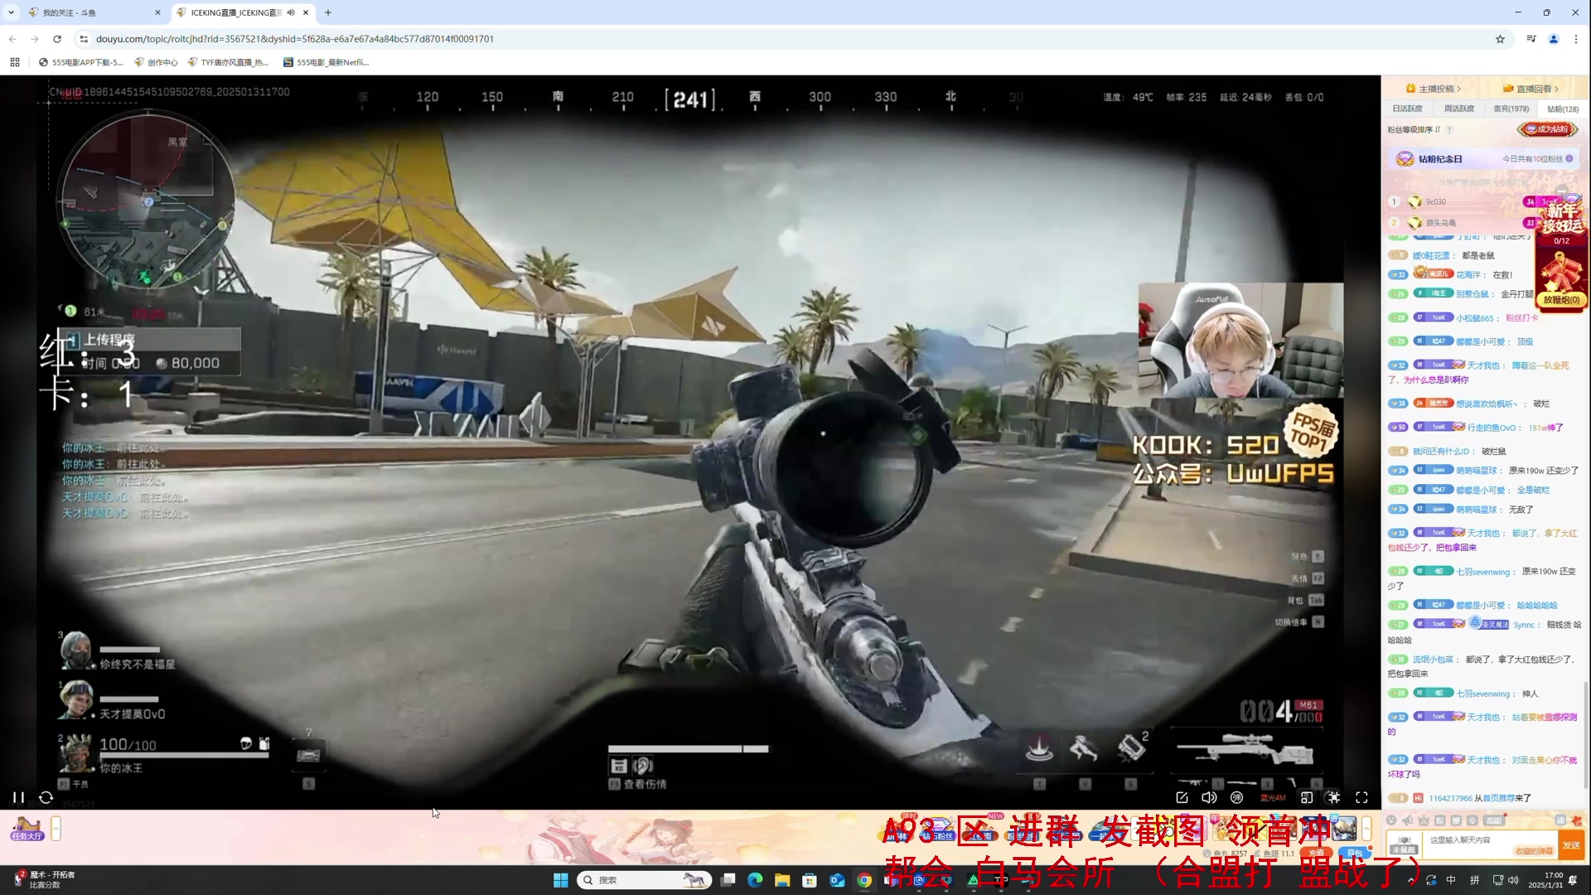The width and height of the screenshot is (1591, 895).
Task: Open the 555电影APP下载 bookmark
Action: click(x=81, y=62)
